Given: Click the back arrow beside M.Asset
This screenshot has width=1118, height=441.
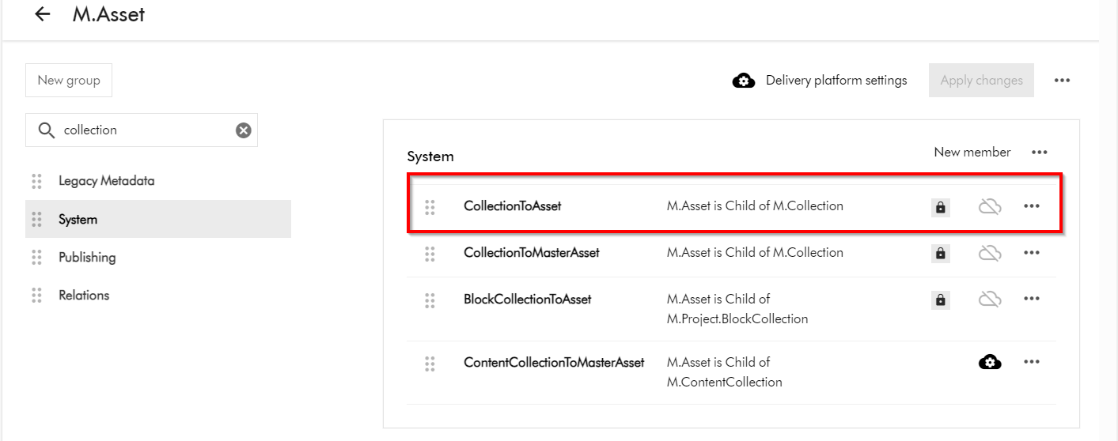Looking at the screenshot, I should coord(43,14).
